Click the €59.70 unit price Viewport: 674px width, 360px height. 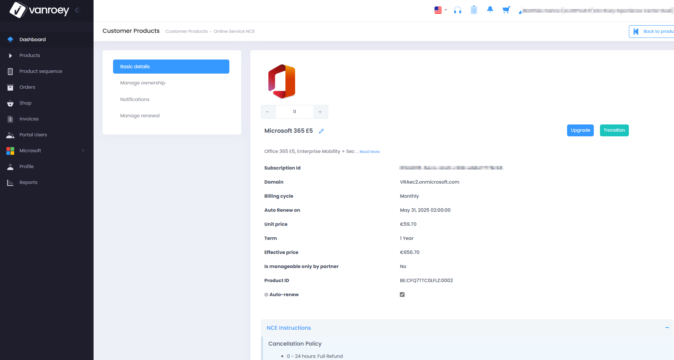(408, 224)
